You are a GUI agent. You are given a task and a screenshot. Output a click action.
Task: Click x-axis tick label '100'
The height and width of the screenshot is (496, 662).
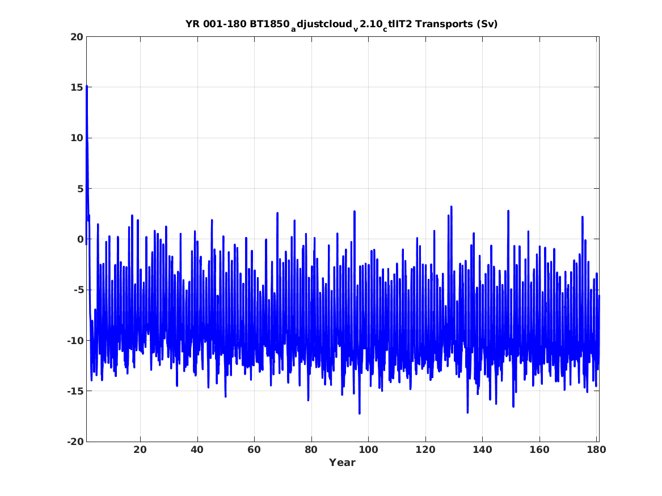(368, 450)
